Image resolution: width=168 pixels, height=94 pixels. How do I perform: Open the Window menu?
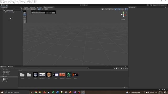coord(31,3)
